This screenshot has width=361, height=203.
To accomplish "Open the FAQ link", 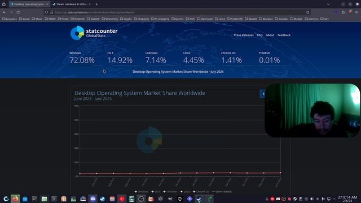I will [259, 35].
